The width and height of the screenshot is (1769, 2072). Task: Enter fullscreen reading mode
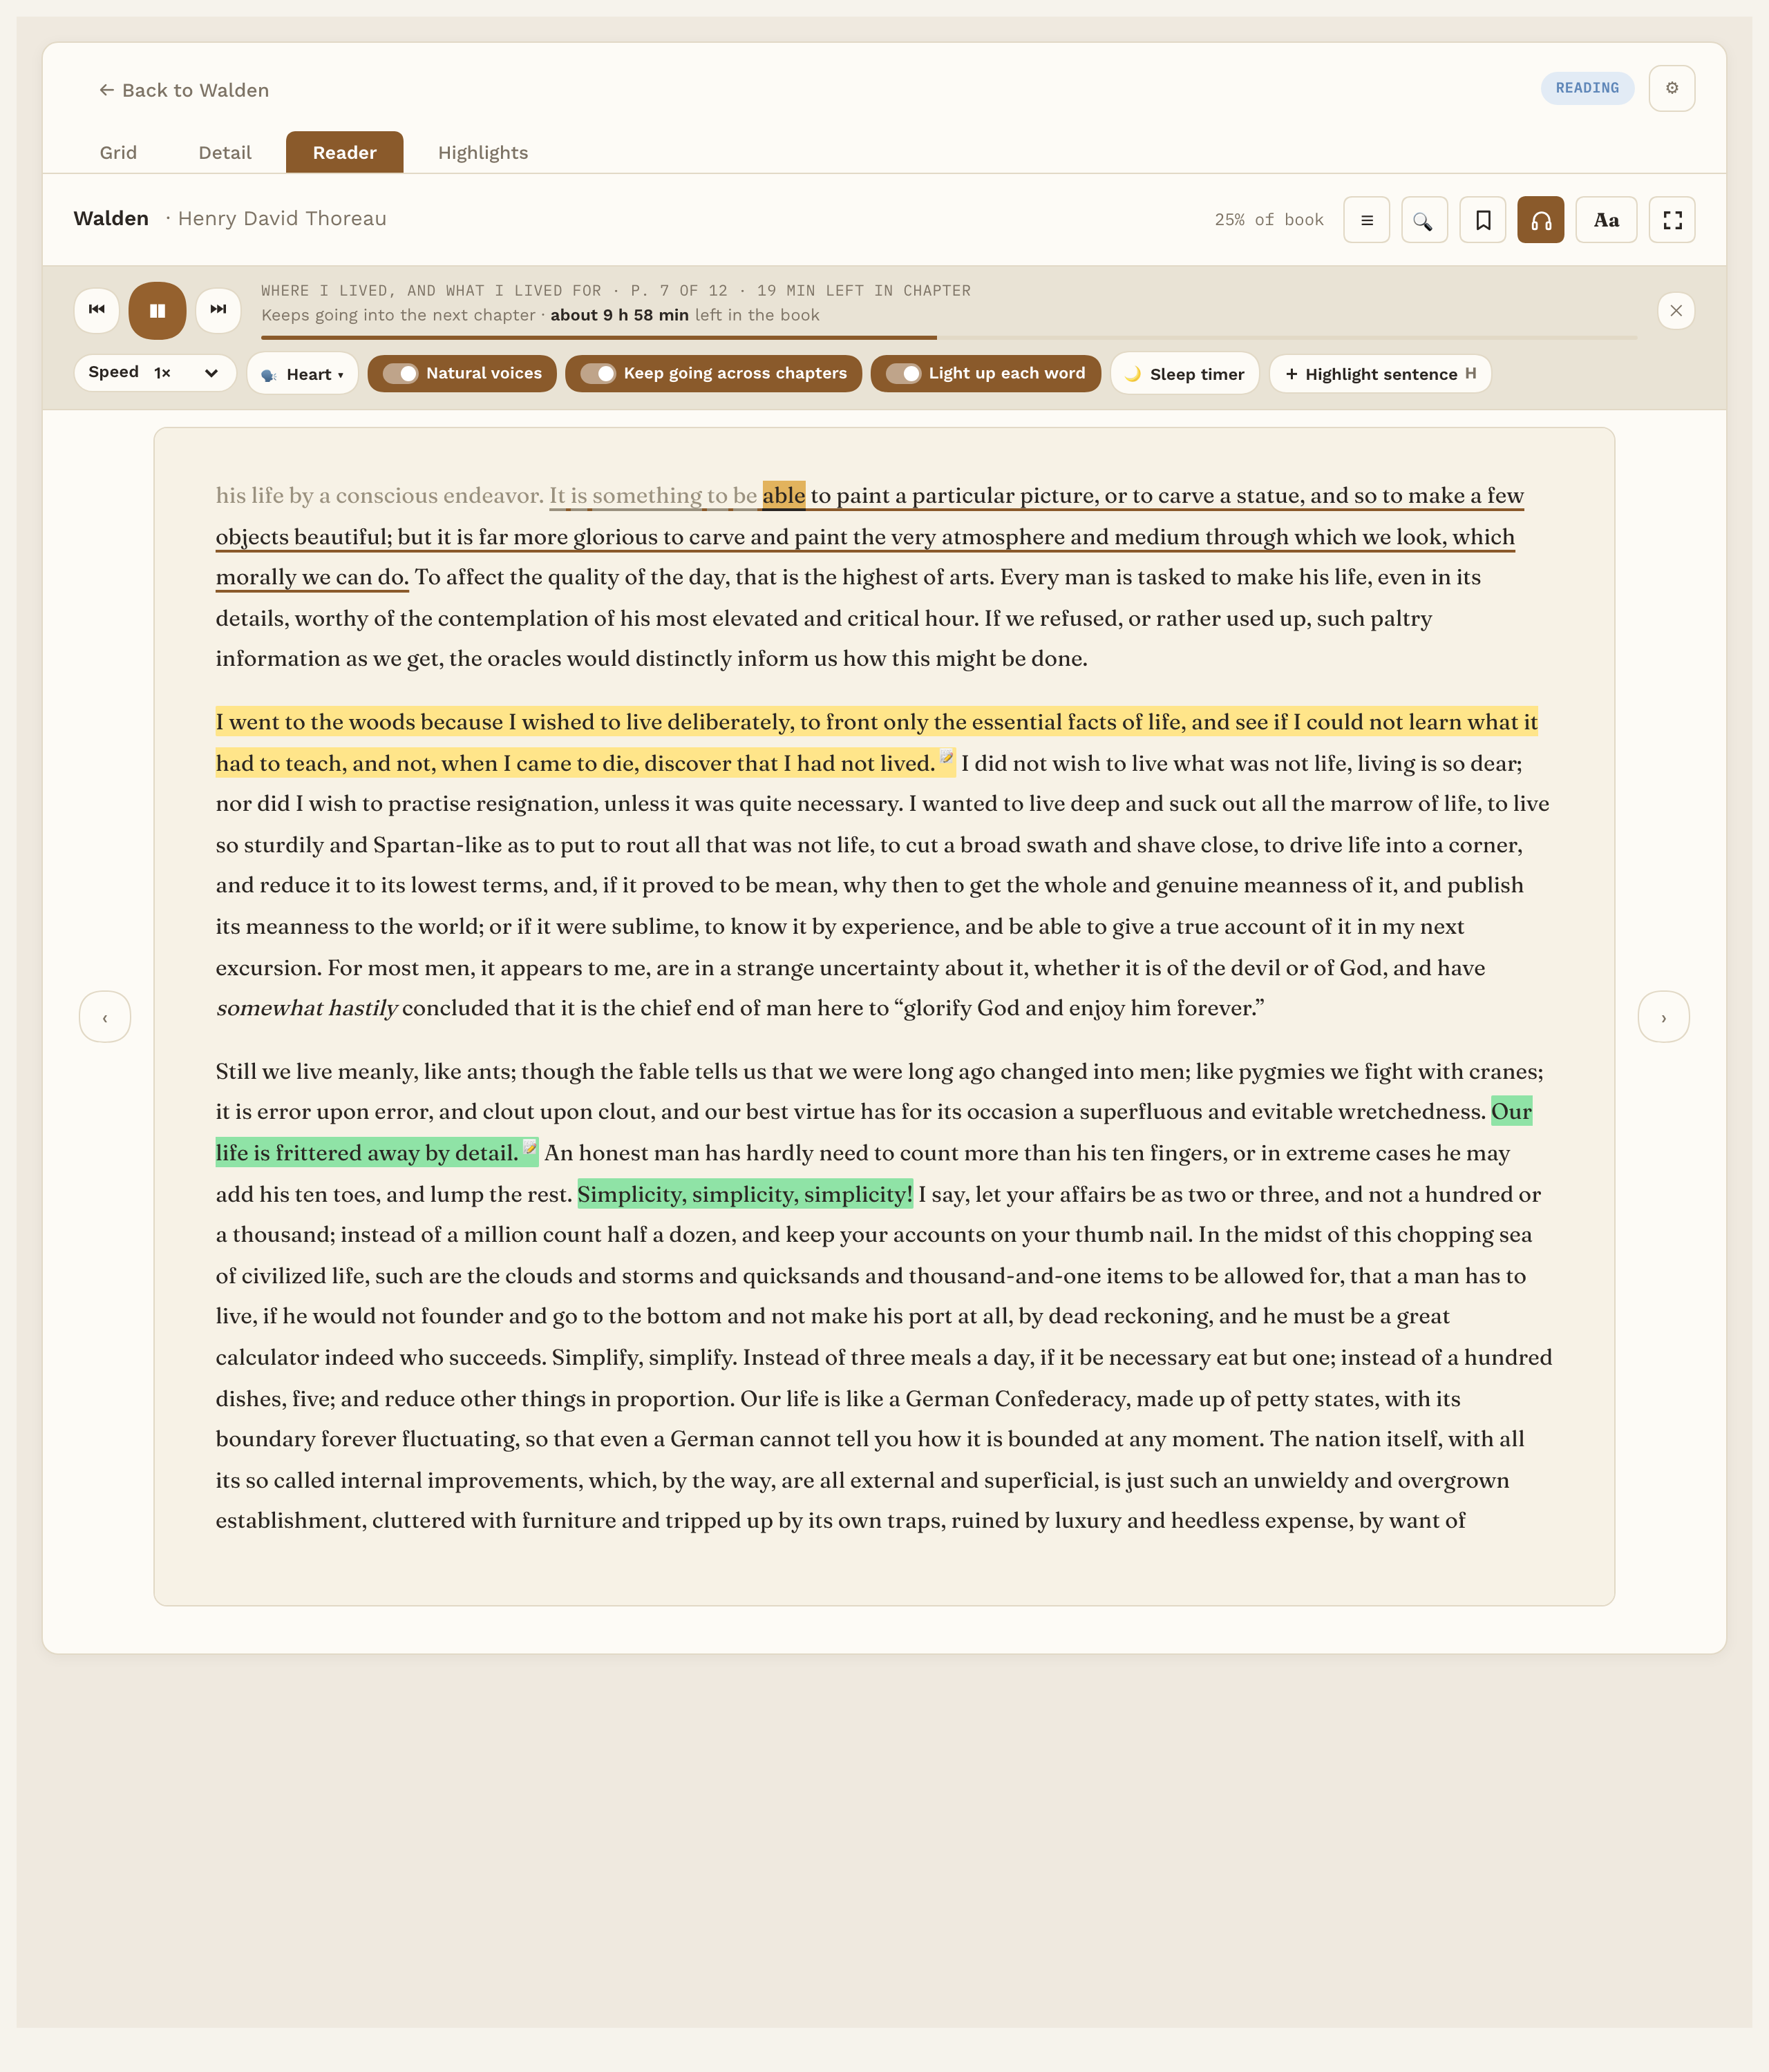1672,220
